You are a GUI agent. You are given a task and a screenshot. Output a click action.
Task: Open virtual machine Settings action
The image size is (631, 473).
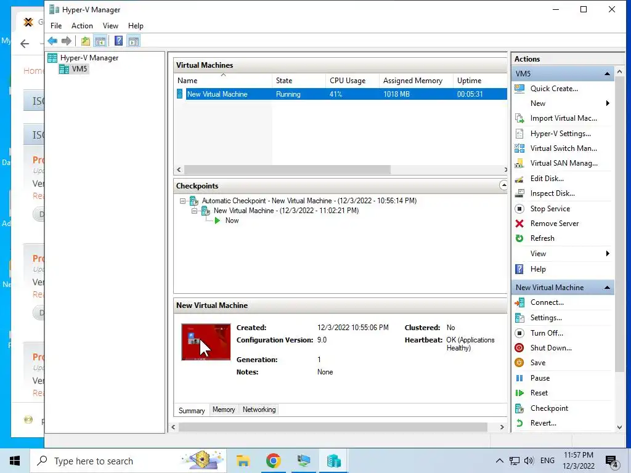(x=546, y=318)
